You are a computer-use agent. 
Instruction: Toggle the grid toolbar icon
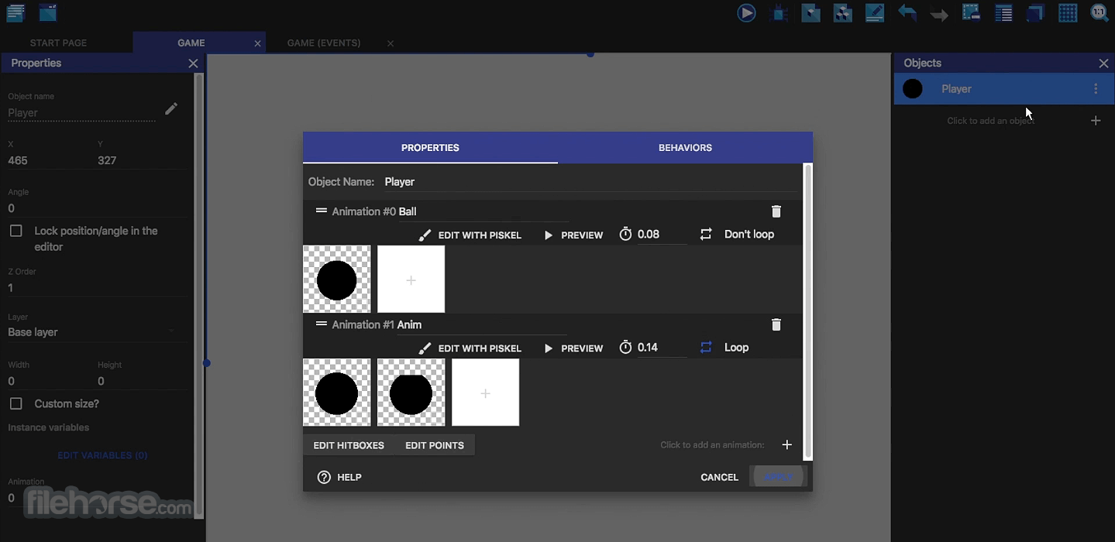pyautogui.click(x=1068, y=13)
